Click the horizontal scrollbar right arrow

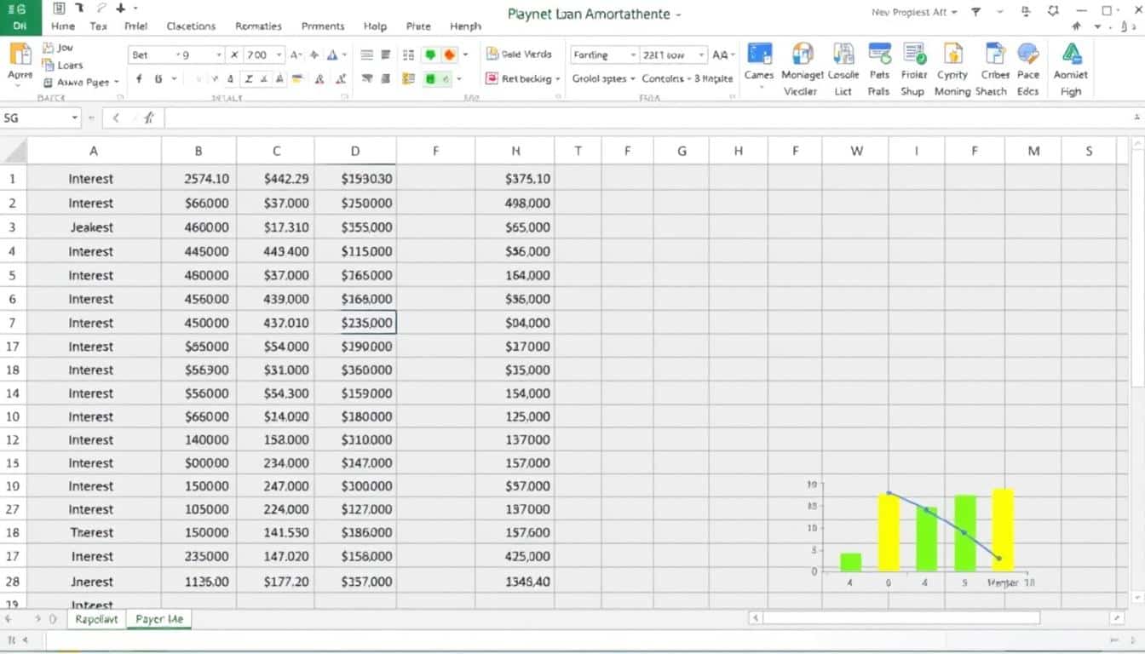click(1117, 618)
